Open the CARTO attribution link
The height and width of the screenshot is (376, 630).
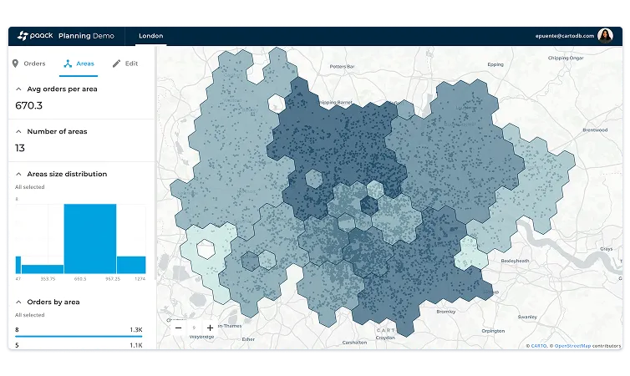click(x=538, y=345)
